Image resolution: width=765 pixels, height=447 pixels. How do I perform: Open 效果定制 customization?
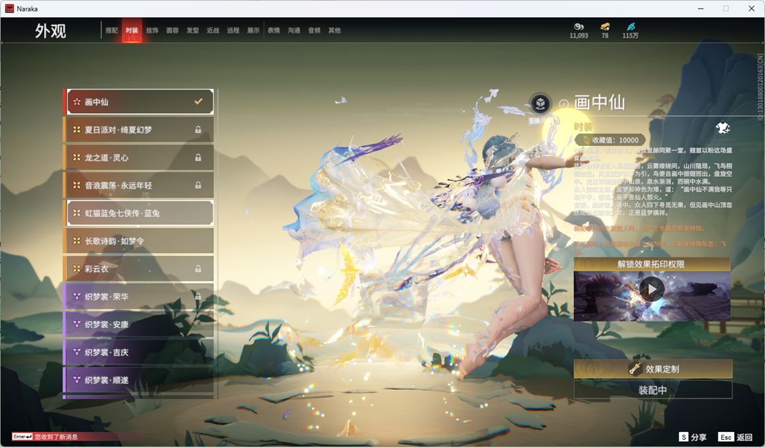653,369
